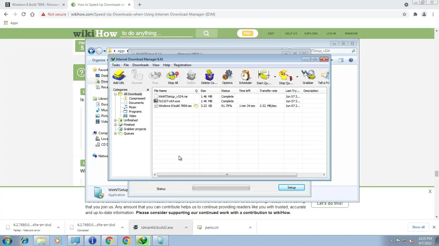This screenshot has width=439, height=246.
Task: Select the '7z2107-x64.exe' file row
Action: [x=239, y=101]
